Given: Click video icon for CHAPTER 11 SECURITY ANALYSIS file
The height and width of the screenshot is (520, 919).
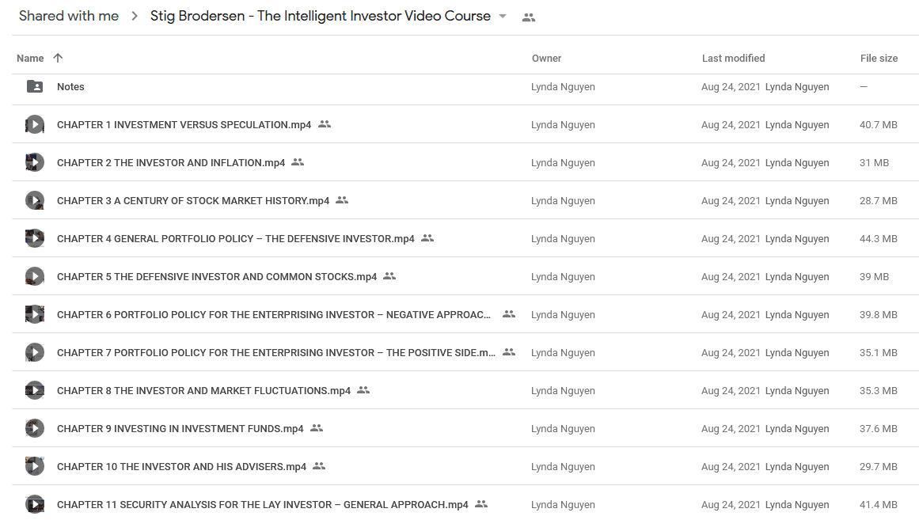Looking at the screenshot, I should coord(35,504).
